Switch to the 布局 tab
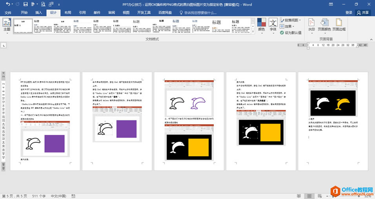Viewport: 375px width, 199px height. coord(68,13)
